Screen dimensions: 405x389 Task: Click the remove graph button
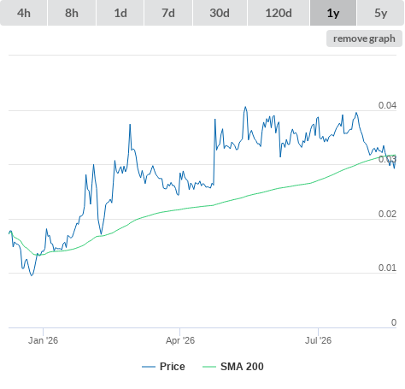(364, 38)
